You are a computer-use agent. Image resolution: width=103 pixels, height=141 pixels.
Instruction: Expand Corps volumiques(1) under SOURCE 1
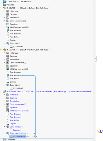(x=4, y=21)
